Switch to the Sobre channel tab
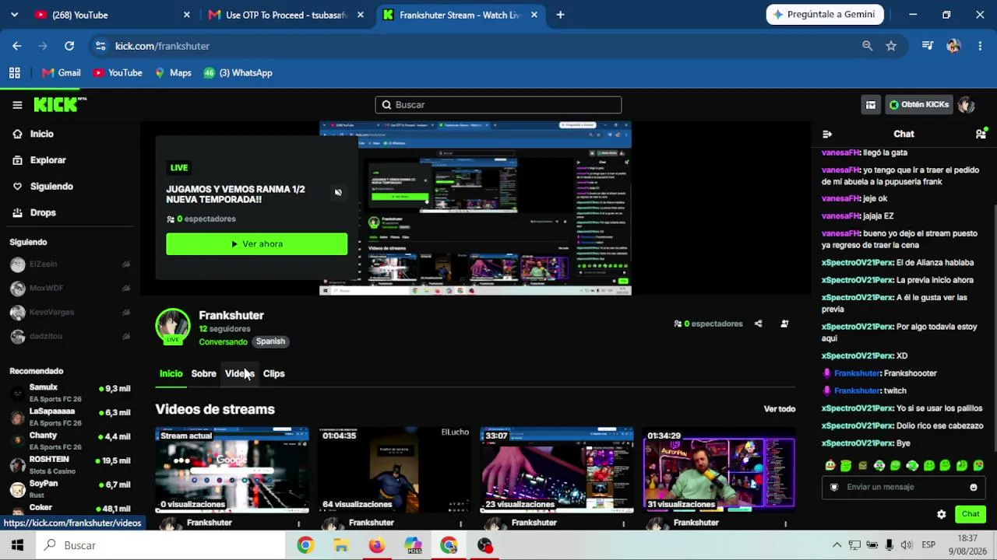Viewport: 997px width, 560px height. [204, 373]
